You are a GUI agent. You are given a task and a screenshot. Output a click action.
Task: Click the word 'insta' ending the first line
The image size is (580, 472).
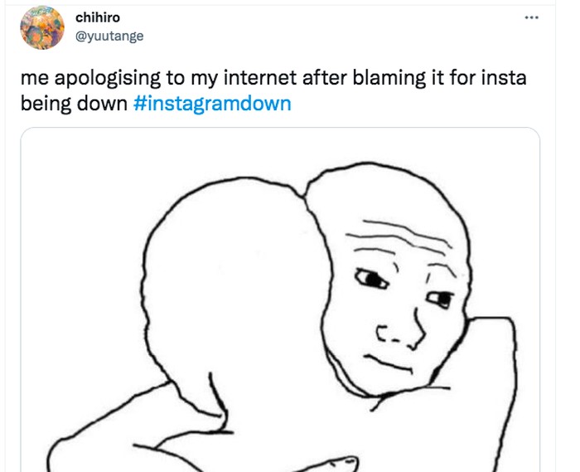(504, 78)
